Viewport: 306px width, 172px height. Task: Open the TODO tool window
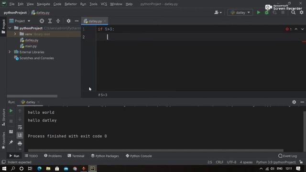point(31,156)
